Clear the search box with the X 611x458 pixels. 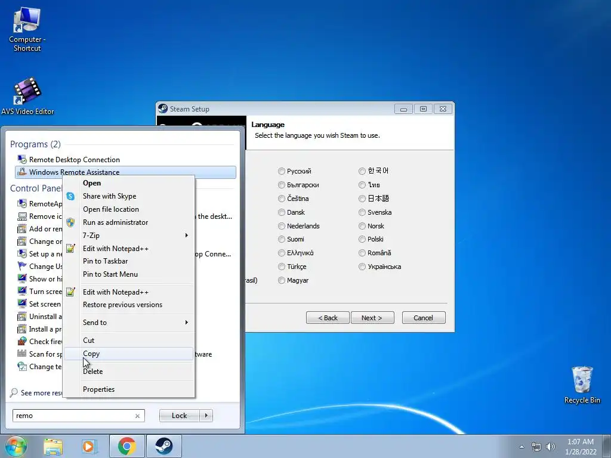[x=137, y=416]
